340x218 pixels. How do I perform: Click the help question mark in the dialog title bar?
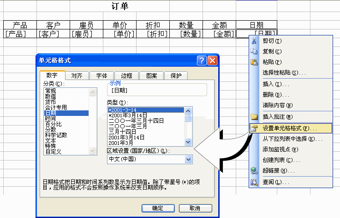(201, 61)
